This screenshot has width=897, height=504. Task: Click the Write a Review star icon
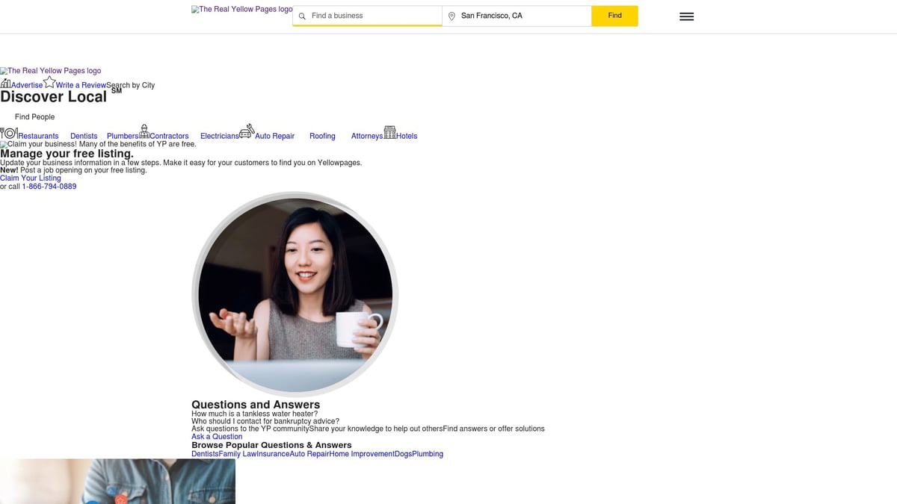pos(49,81)
